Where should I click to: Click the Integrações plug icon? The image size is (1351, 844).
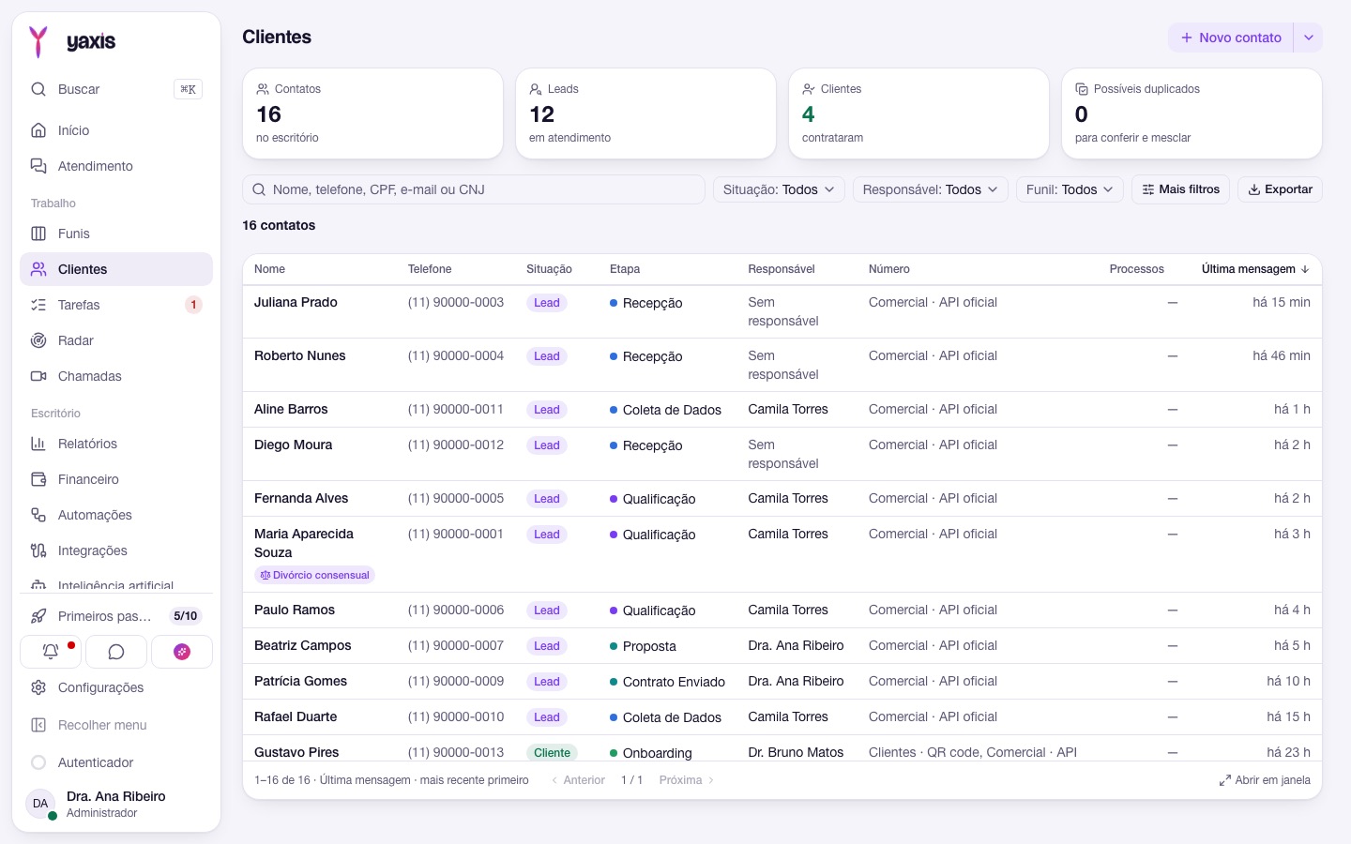38,550
